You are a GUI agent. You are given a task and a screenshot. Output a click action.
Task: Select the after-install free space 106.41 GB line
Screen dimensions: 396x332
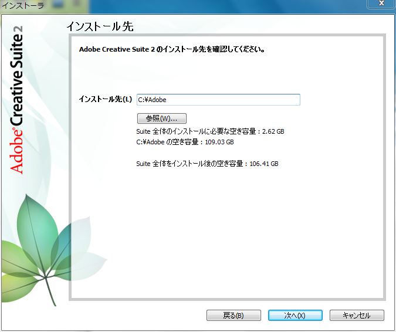tap(207, 164)
